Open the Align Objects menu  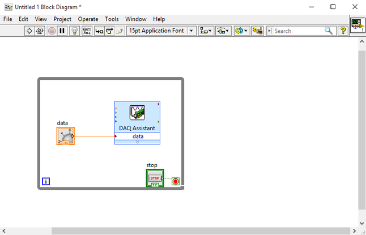206,31
